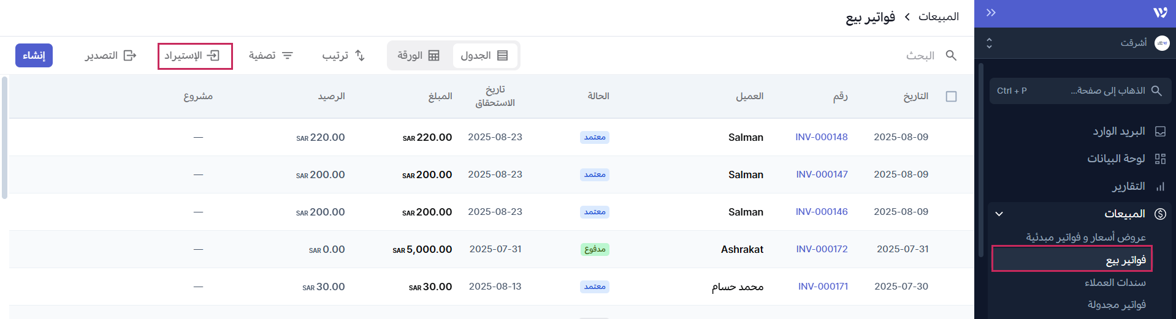The width and height of the screenshot is (1176, 319).
Task: Switch to الجدول table view
Action: pos(484,56)
